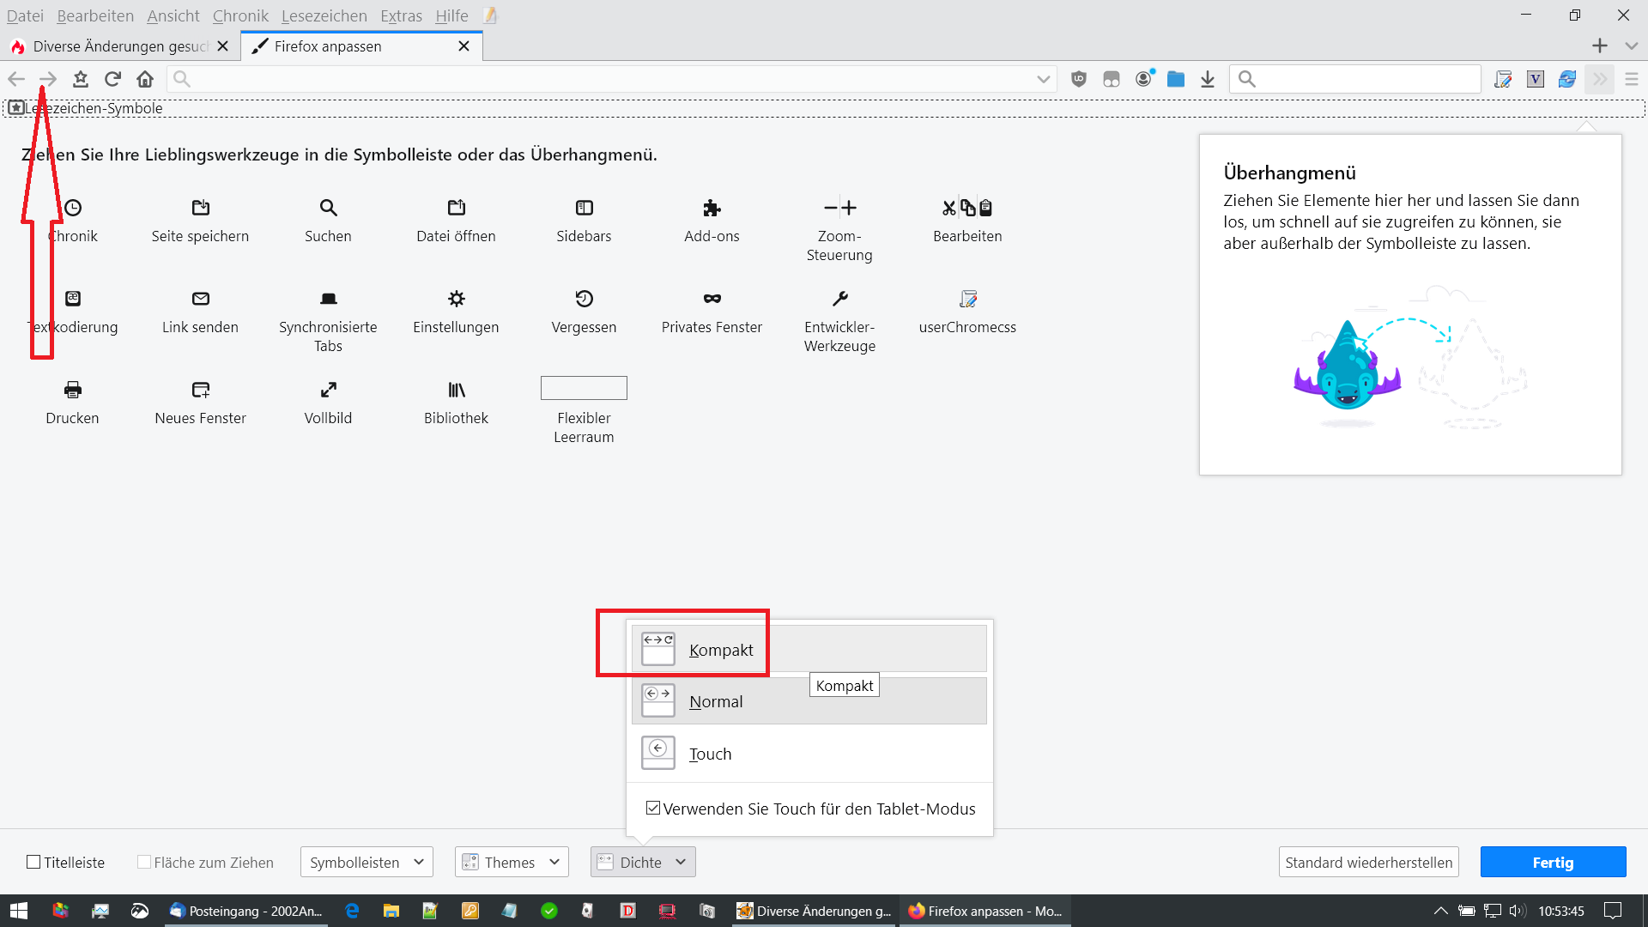Expand the Themes dropdown
Screen dimensions: 1648x927
coord(512,862)
